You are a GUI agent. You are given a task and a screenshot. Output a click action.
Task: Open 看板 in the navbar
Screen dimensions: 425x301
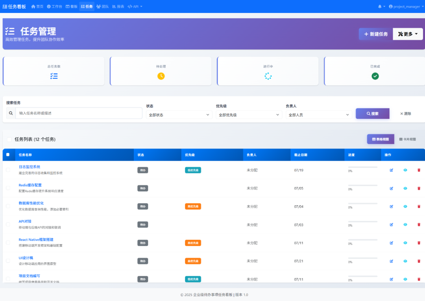(x=72, y=7)
